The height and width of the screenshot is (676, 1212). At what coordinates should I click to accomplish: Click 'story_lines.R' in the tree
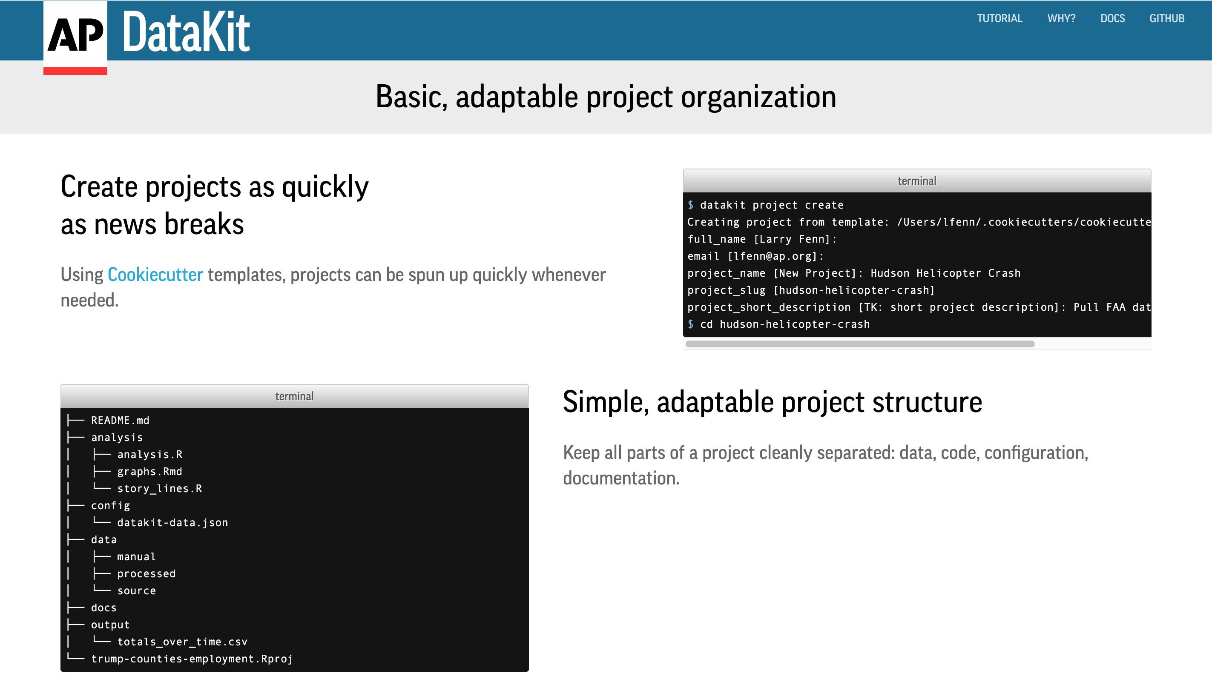(x=160, y=488)
